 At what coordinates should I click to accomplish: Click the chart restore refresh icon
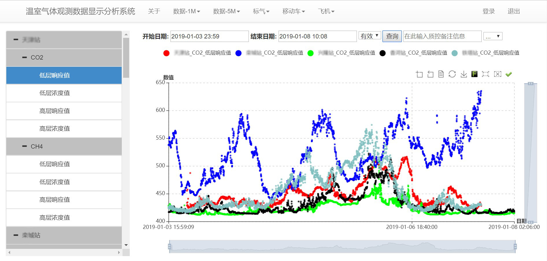click(x=452, y=74)
